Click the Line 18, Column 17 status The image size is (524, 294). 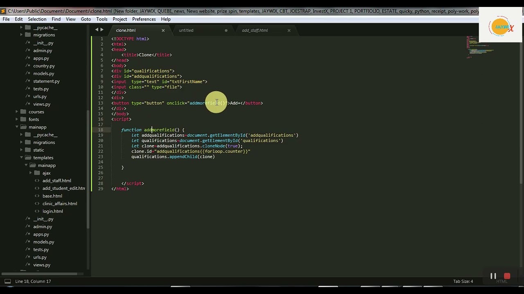[x=33, y=281]
